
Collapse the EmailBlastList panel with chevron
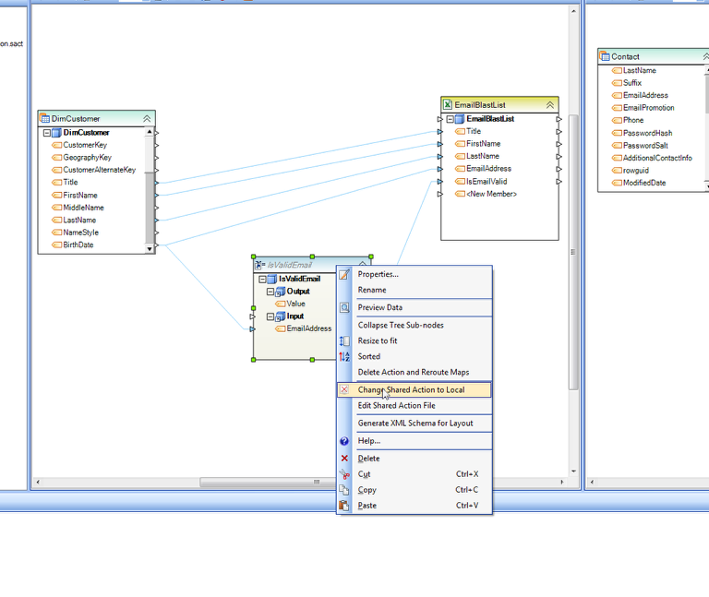pyautogui.click(x=550, y=105)
